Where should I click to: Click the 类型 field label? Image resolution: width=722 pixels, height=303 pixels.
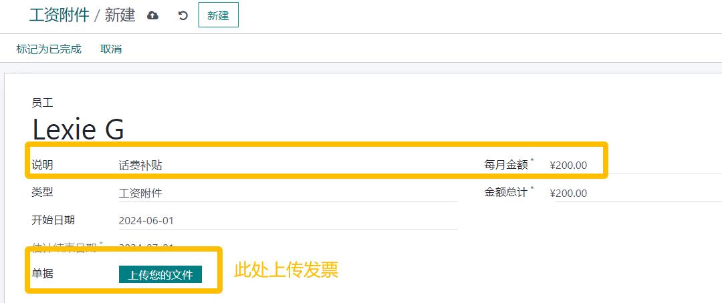click(42, 192)
